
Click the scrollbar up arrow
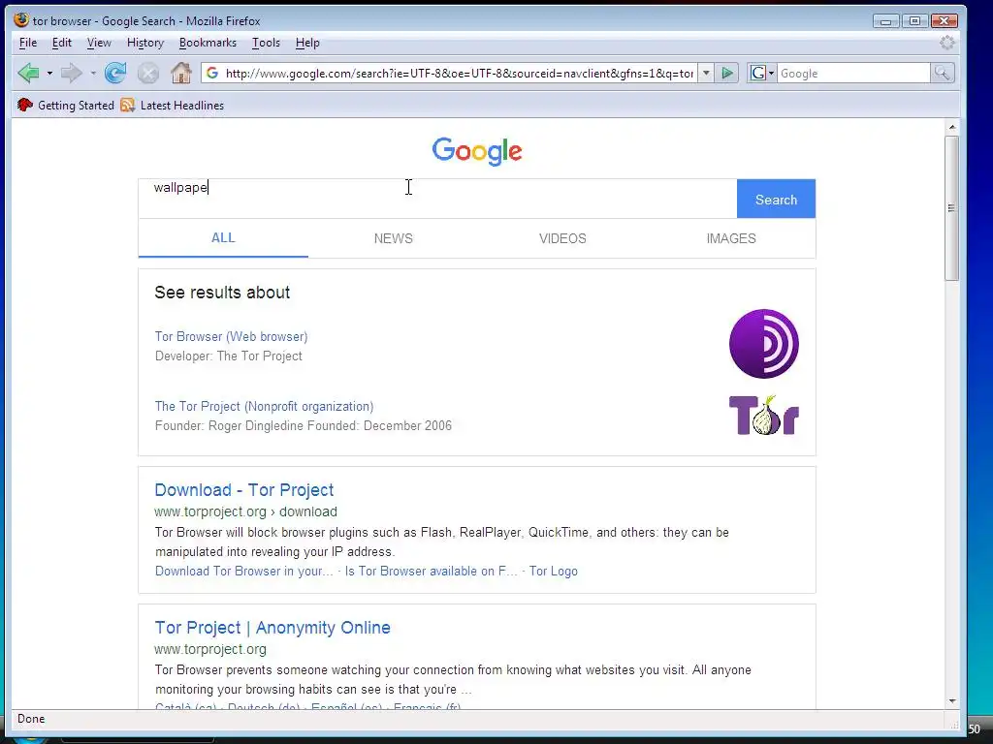click(x=952, y=127)
